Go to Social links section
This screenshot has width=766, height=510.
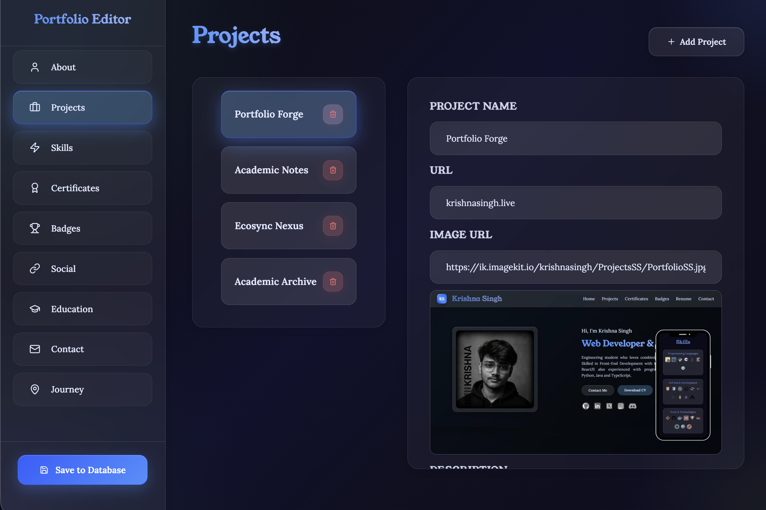point(82,269)
